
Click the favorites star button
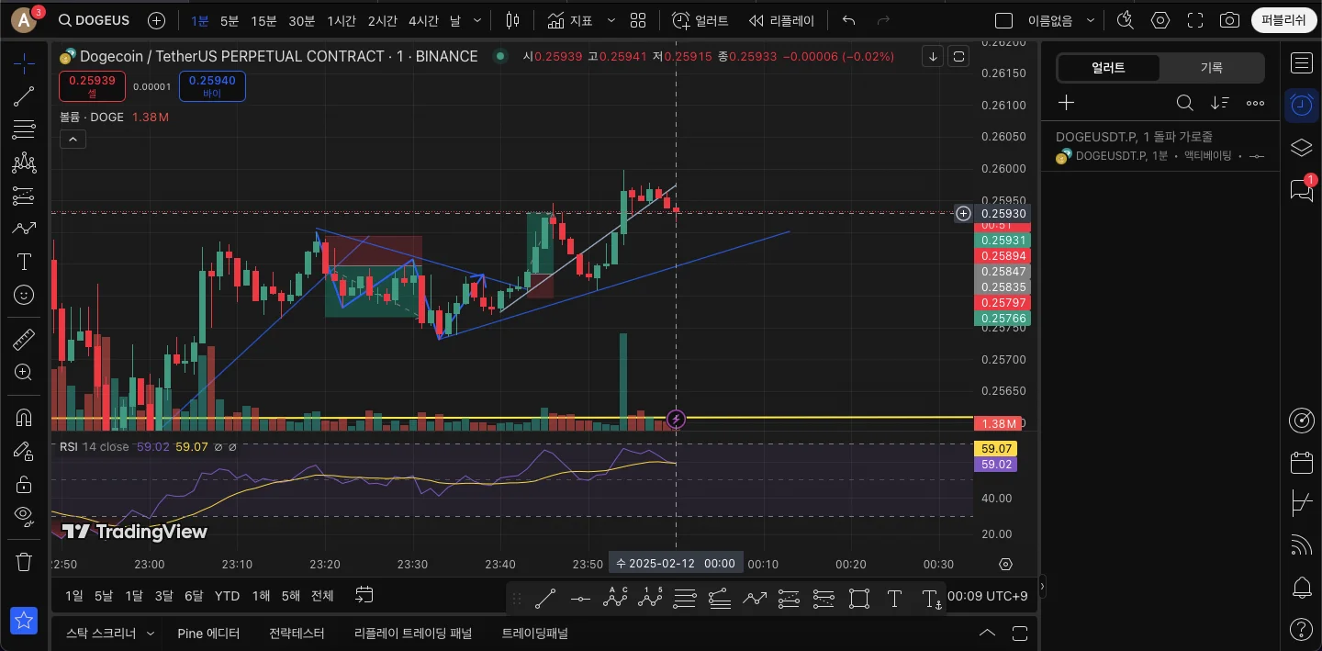(24, 621)
